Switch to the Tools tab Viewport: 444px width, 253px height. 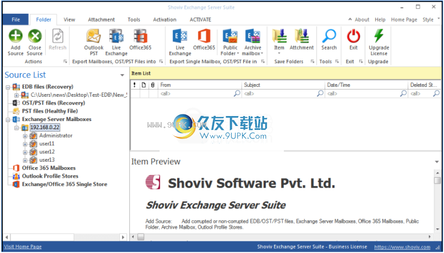coord(134,20)
